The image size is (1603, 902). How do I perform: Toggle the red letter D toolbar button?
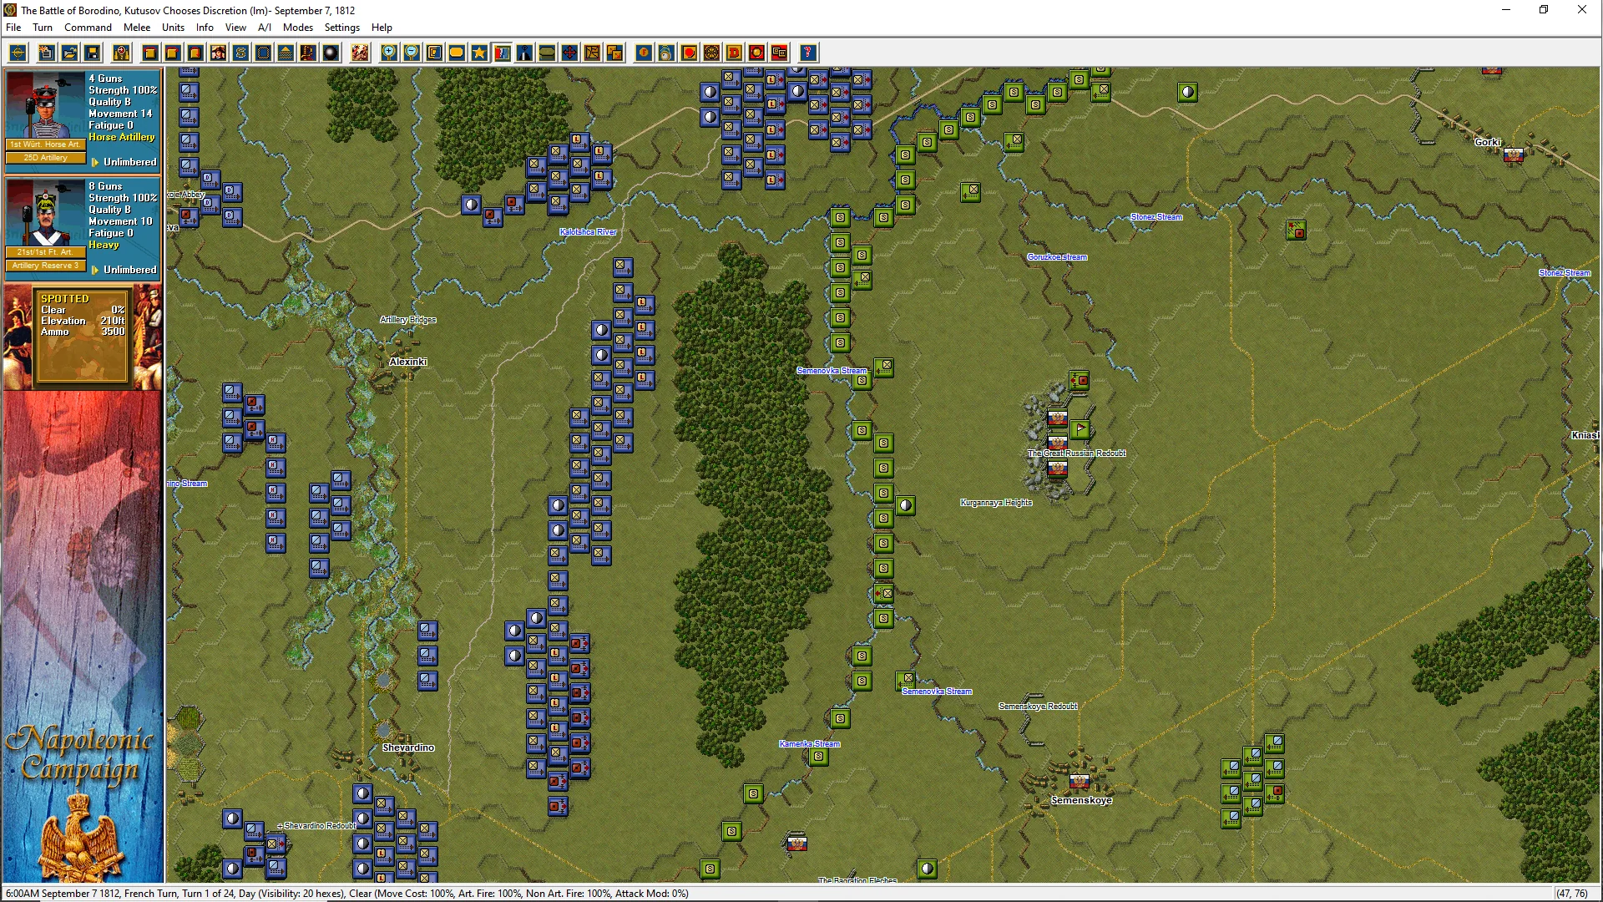pyautogui.click(x=734, y=53)
